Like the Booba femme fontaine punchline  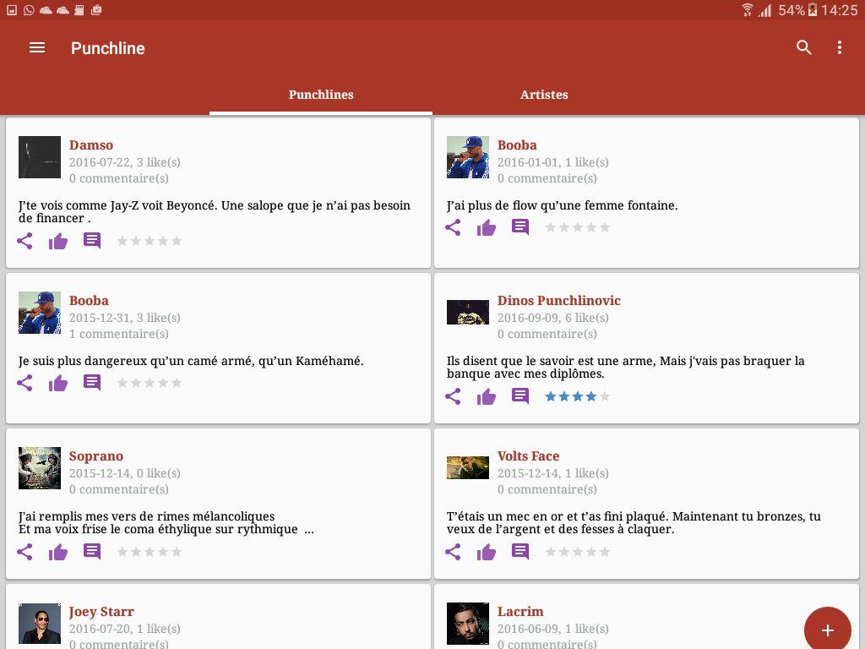click(487, 228)
